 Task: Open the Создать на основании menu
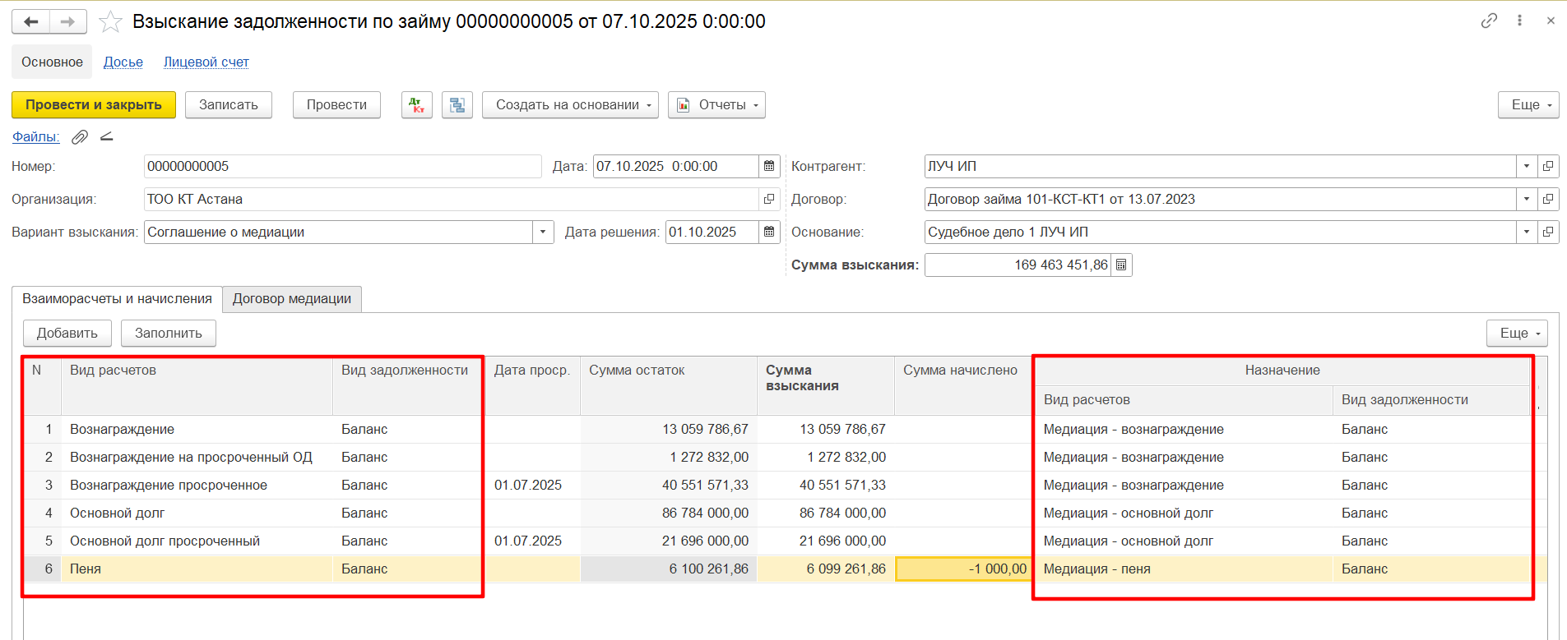click(x=570, y=105)
